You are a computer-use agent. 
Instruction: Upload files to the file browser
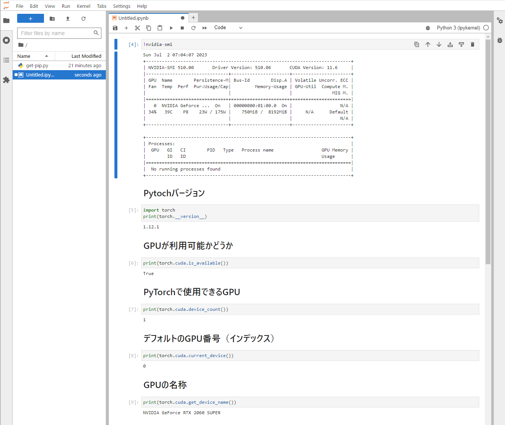[68, 19]
